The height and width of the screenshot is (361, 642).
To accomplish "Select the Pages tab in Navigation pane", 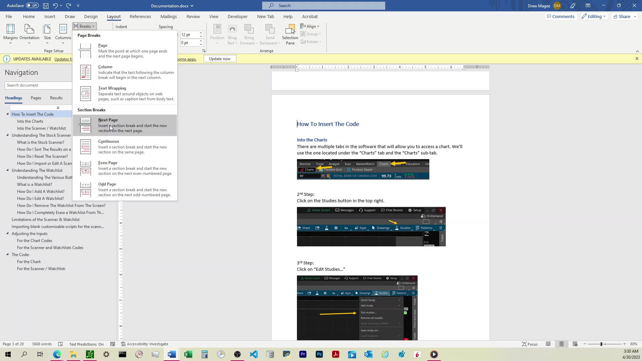I will 35,98.
